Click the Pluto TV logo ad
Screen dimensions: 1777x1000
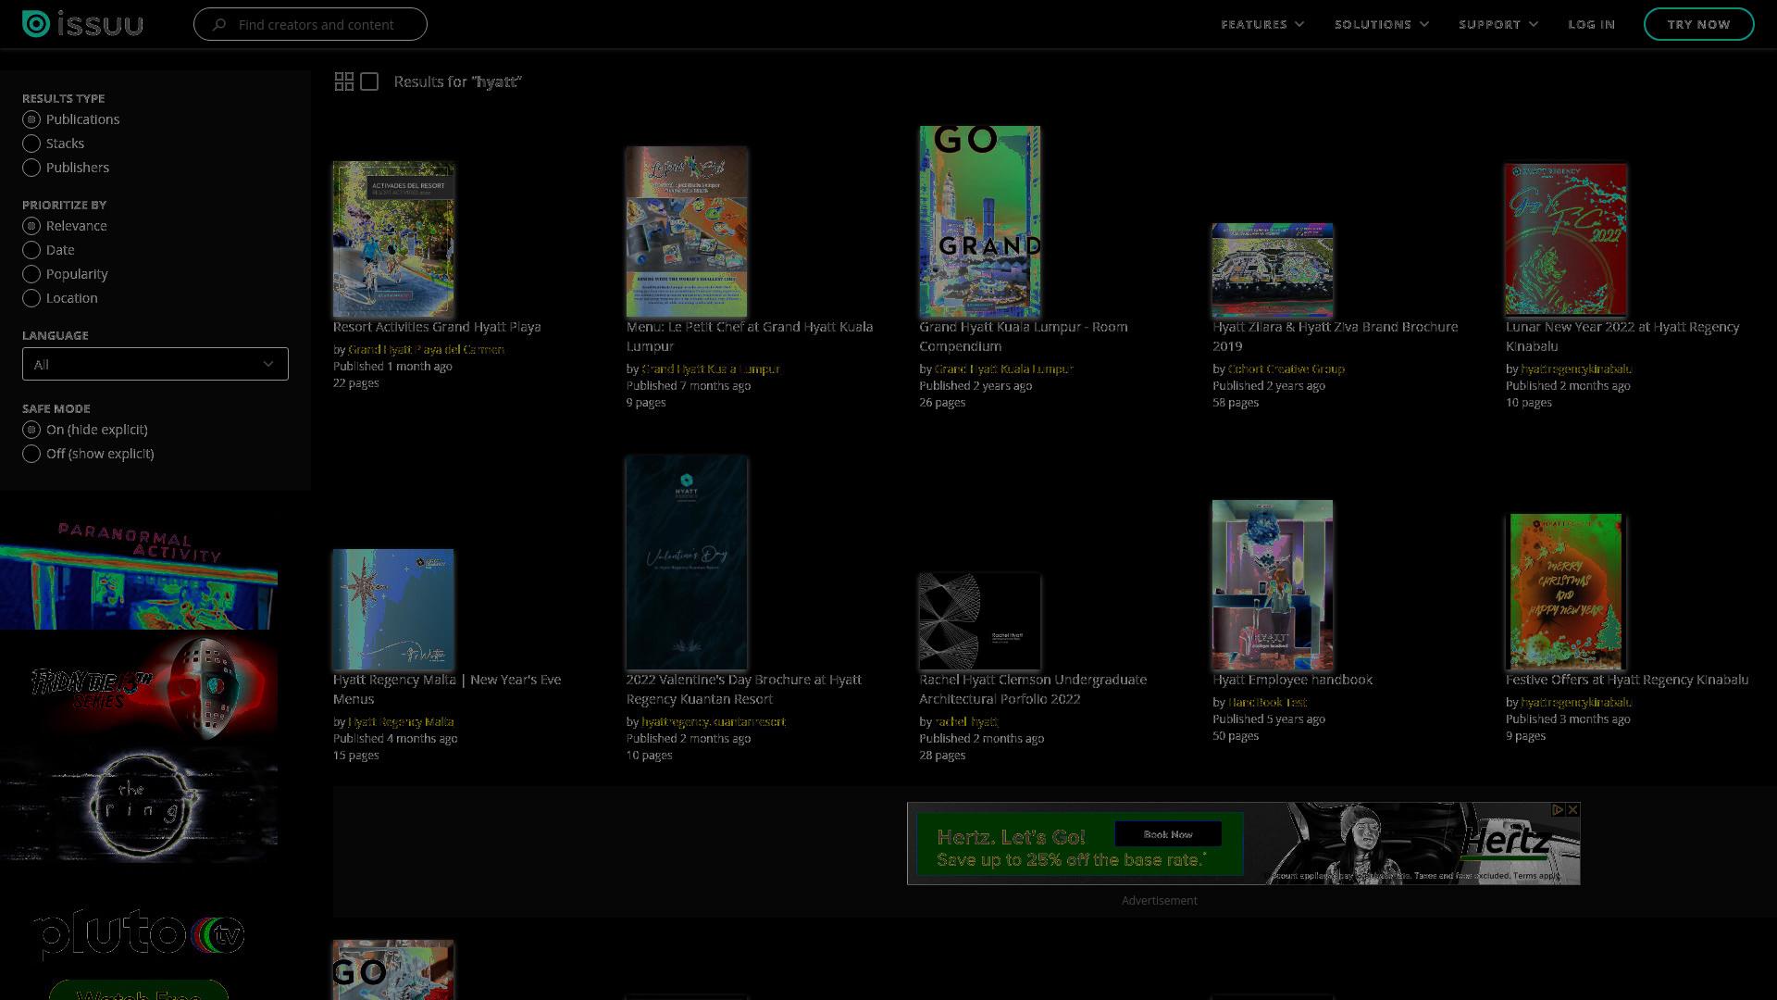point(139,932)
